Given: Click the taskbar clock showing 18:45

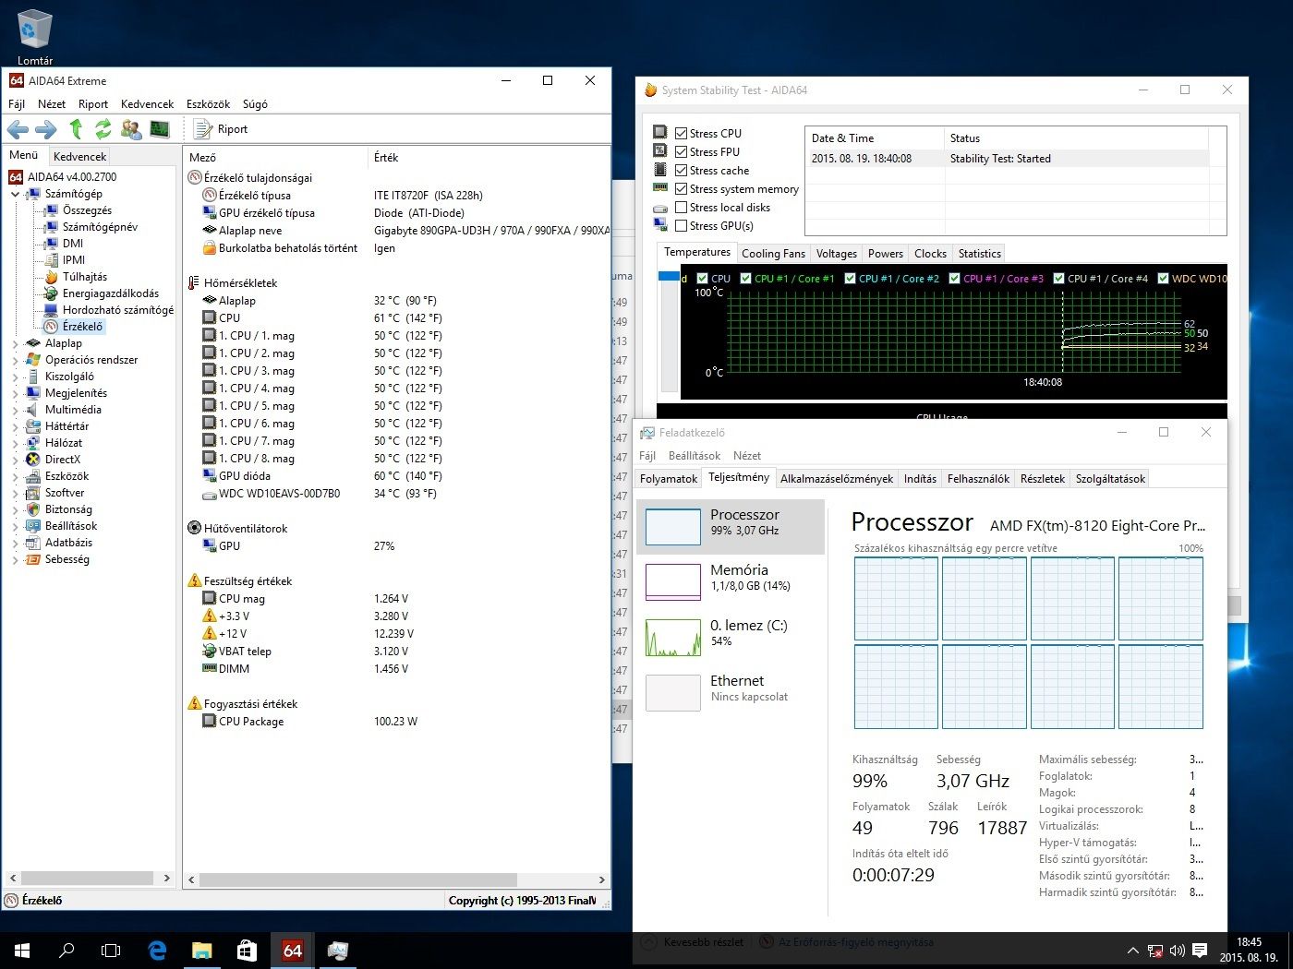Looking at the screenshot, I should click(1249, 951).
